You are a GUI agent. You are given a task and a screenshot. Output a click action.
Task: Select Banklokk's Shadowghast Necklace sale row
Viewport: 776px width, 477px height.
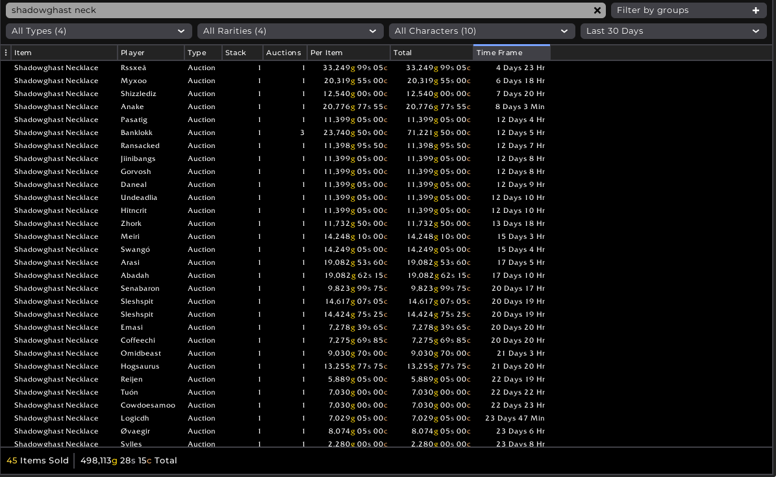pos(260,132)
